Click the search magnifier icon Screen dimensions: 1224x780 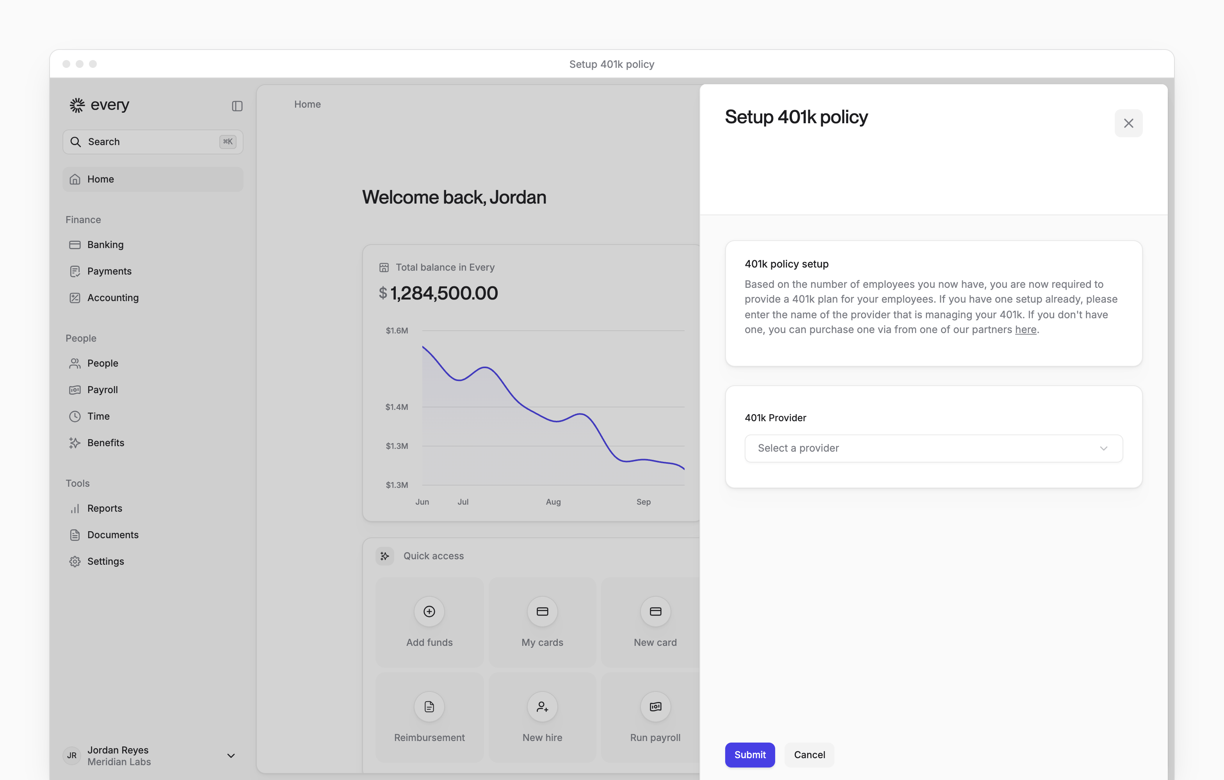click(75, 142)
